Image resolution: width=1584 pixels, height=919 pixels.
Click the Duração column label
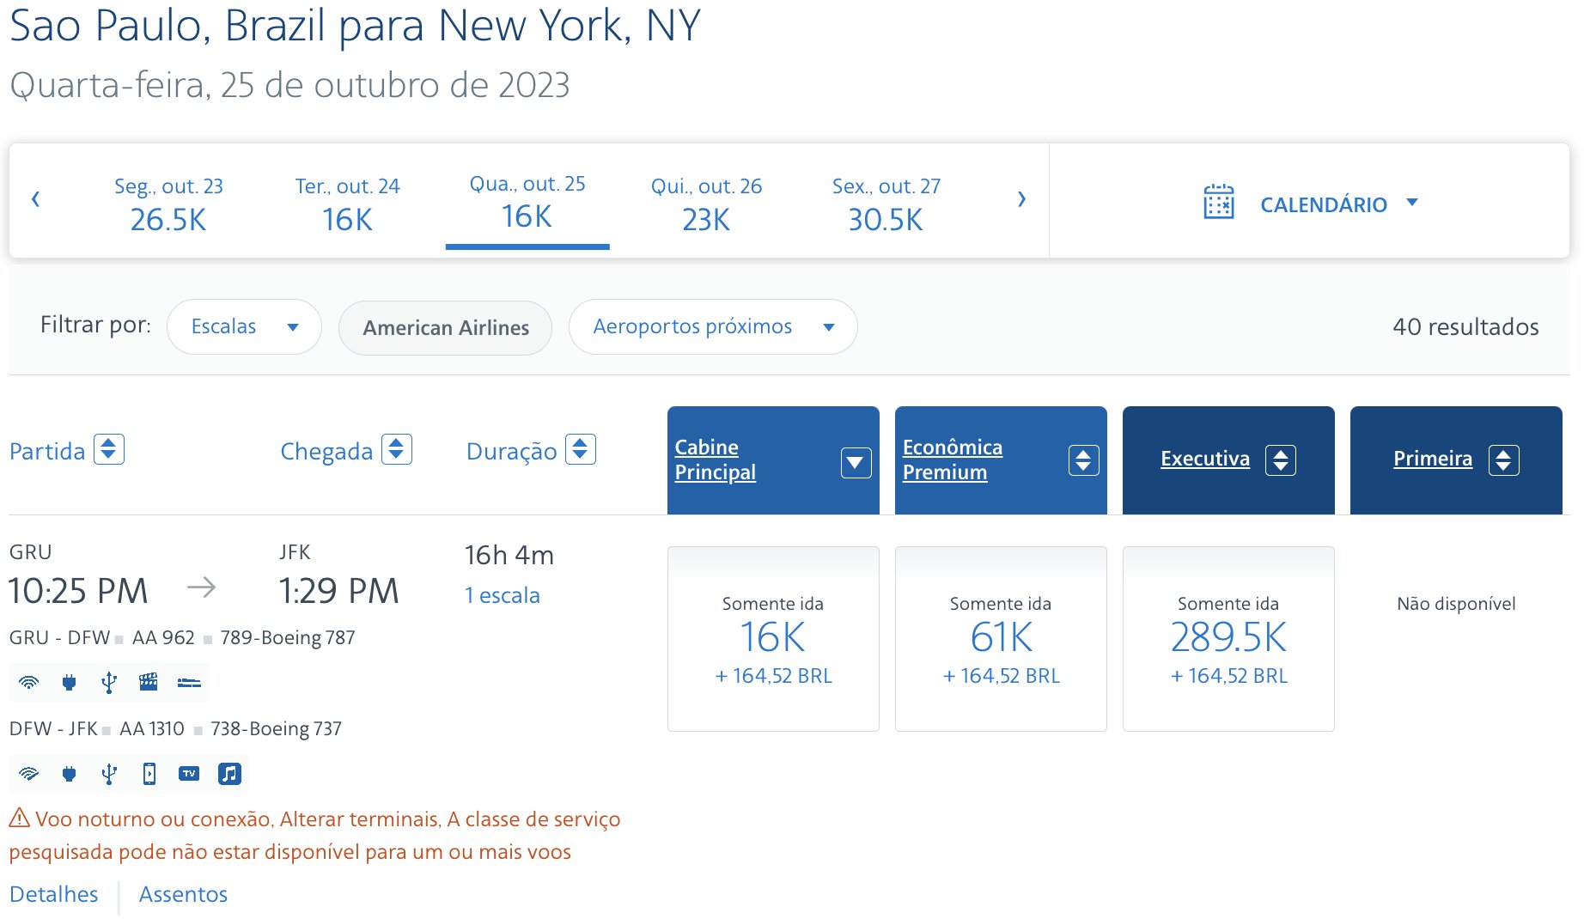click(x=511, y=451)
